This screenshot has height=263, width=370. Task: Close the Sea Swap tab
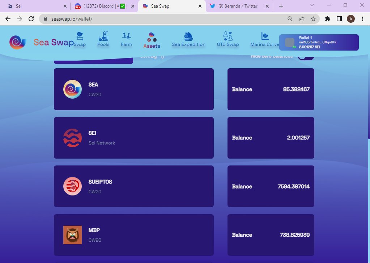(x=200, y=6)
